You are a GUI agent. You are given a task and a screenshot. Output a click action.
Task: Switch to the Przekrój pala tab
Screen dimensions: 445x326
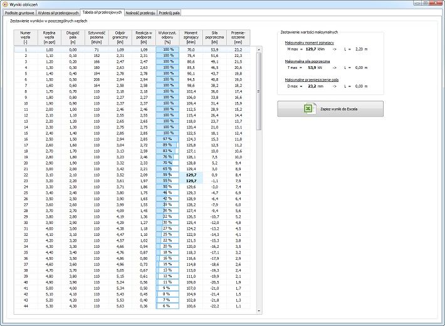pyautogui.click(x=169, y=13)
